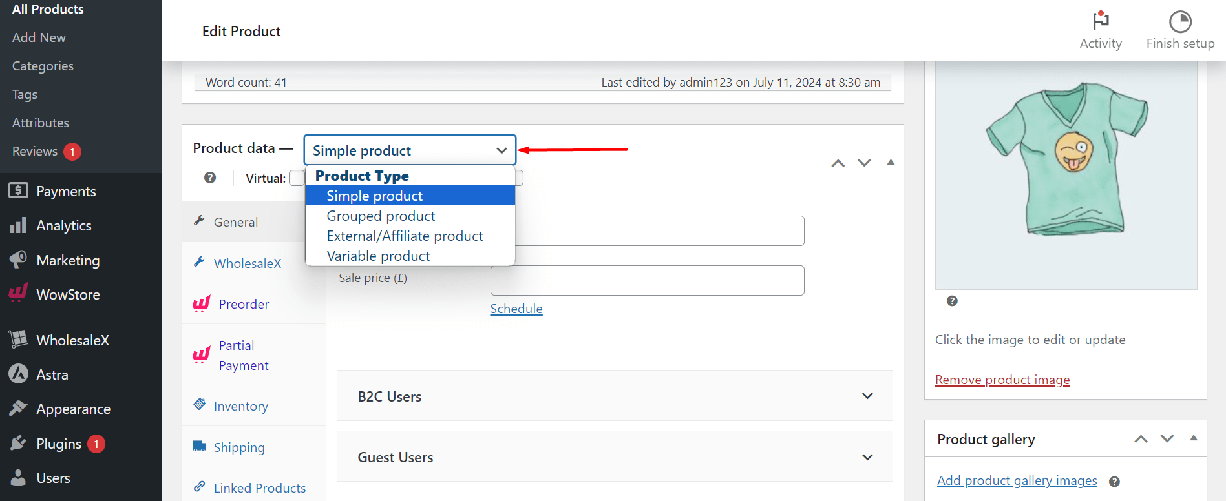Open the Shipping tab
The image size is (1226, 501).
pyautogui.click(x=239, y=447)
